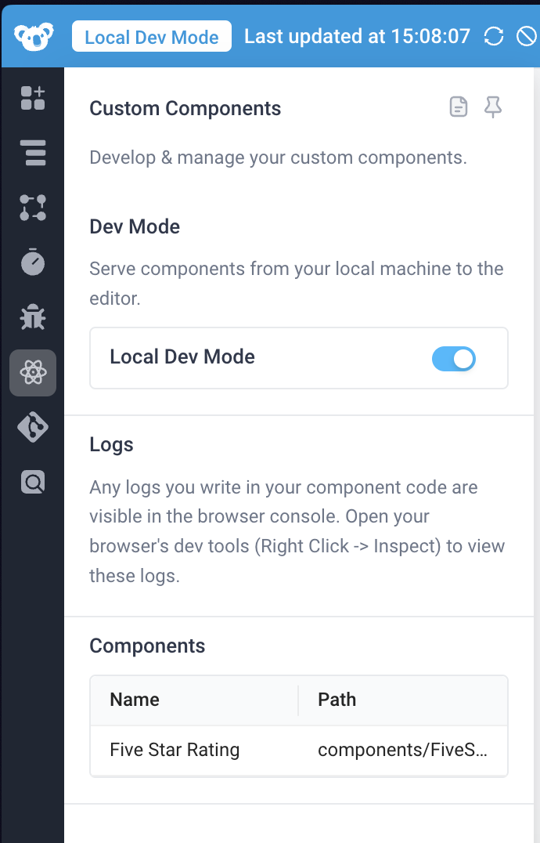Screen dimensions: 540x843
Task: Click the Local Dev Mode header pill
Action: pyautogui.click(x=151, y=36)
